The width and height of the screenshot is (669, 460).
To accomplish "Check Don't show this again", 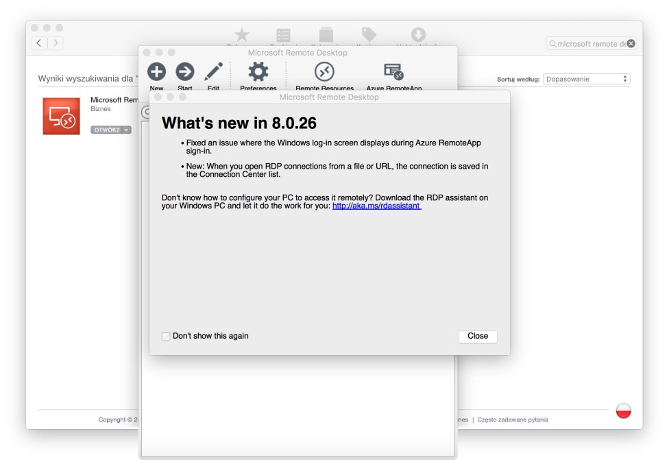I will [x=166, y=336].
